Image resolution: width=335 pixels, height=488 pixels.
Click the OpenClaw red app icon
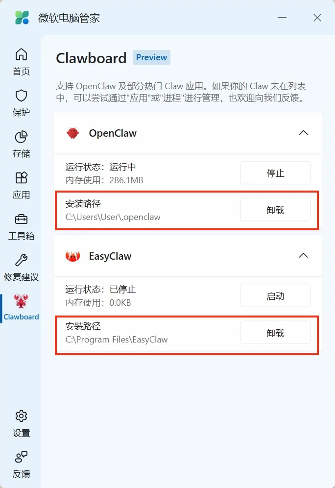[x=73, y=133]
